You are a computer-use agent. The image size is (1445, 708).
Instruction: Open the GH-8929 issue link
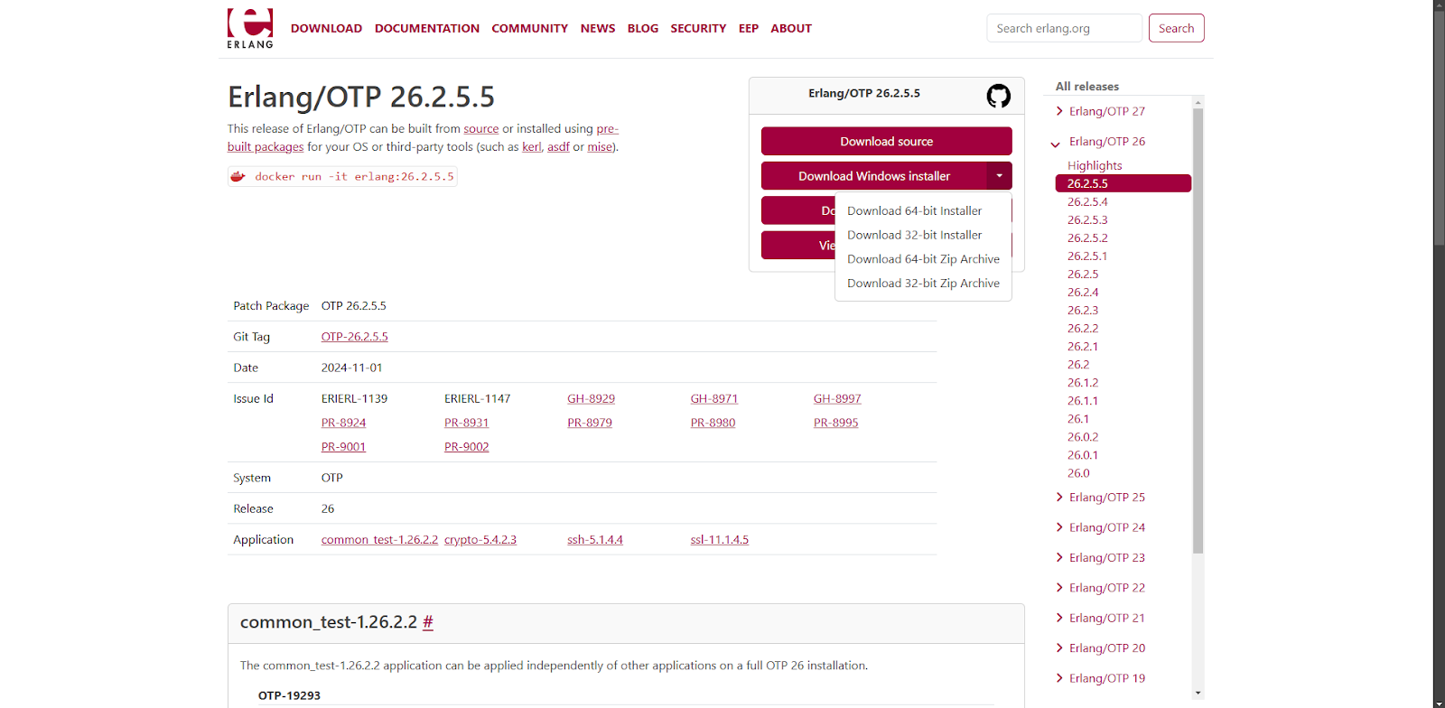point(591,399)
